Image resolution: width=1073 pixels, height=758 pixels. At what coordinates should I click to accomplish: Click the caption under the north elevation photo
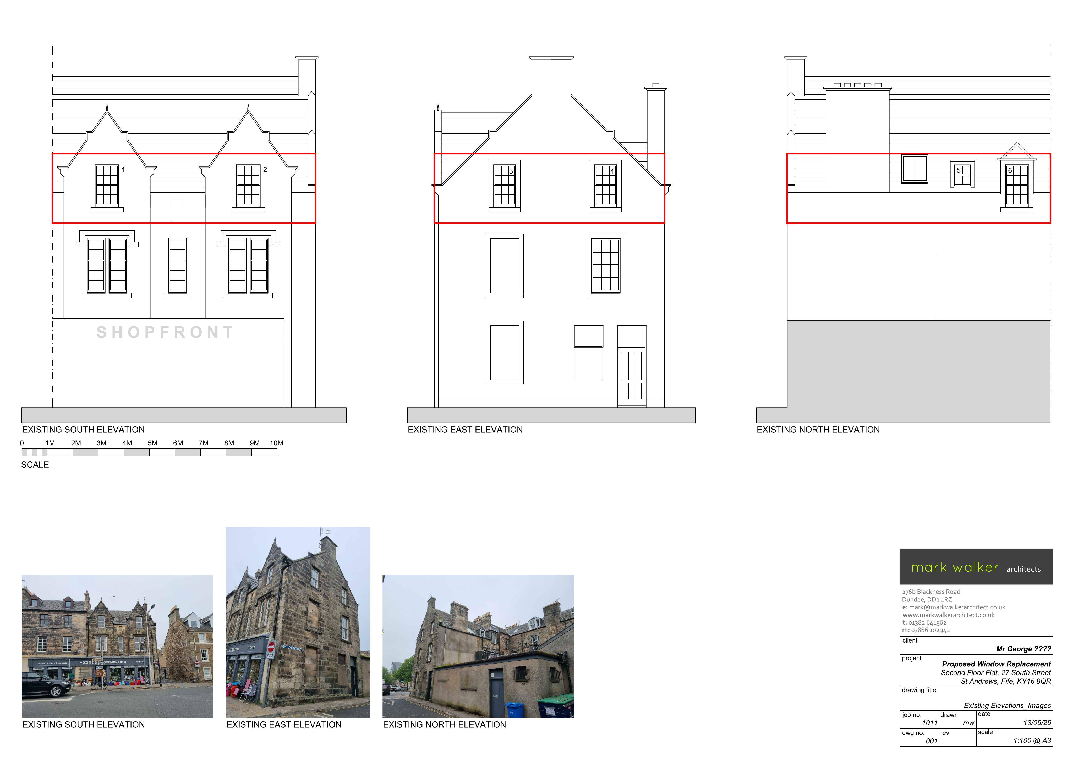tap(445, 725)
